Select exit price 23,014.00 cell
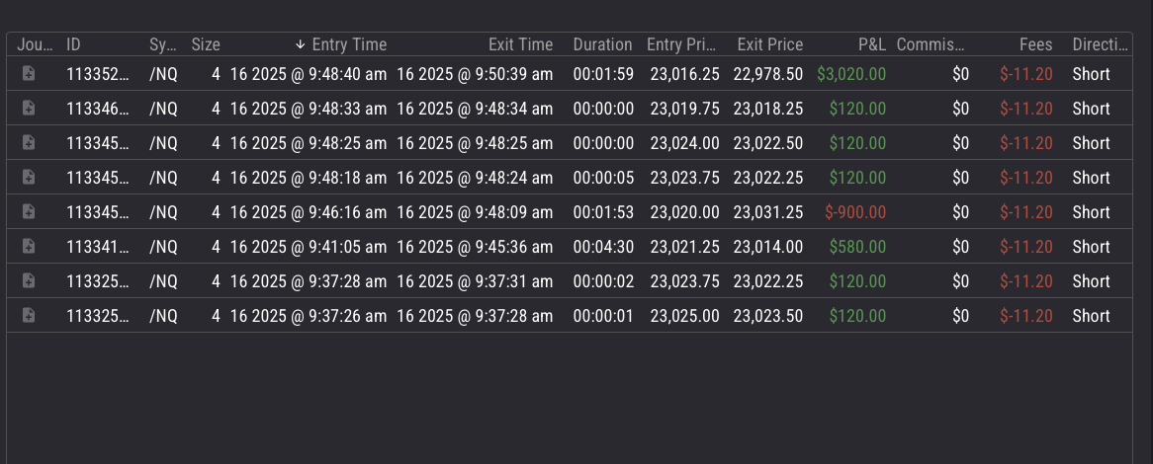Viewport: 1153px width, 464px height. point(768,247)
